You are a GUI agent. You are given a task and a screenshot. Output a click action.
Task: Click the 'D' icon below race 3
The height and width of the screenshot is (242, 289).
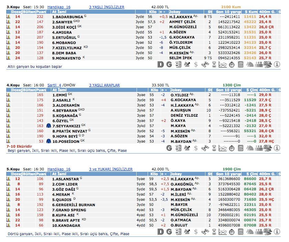[161, 64]
